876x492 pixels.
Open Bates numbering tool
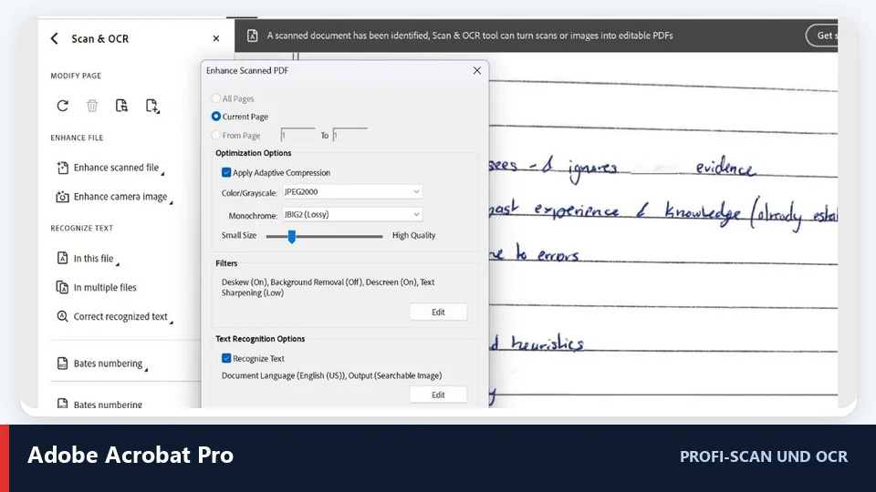[108, 364]
